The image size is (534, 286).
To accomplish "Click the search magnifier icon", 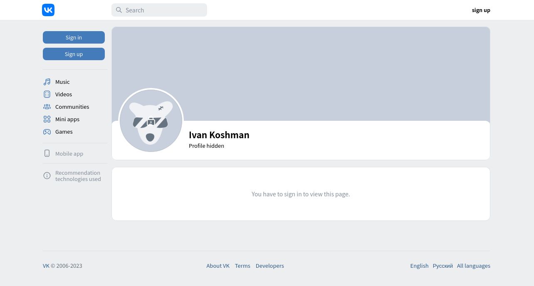I will tap(119, 10).
